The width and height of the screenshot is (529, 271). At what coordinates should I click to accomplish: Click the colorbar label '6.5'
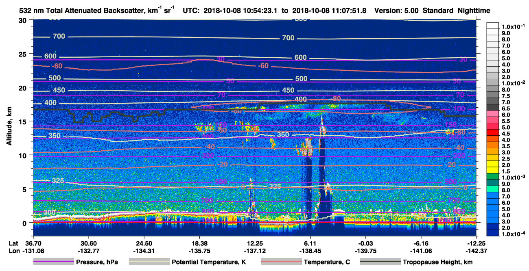click(x=506, y=108)
